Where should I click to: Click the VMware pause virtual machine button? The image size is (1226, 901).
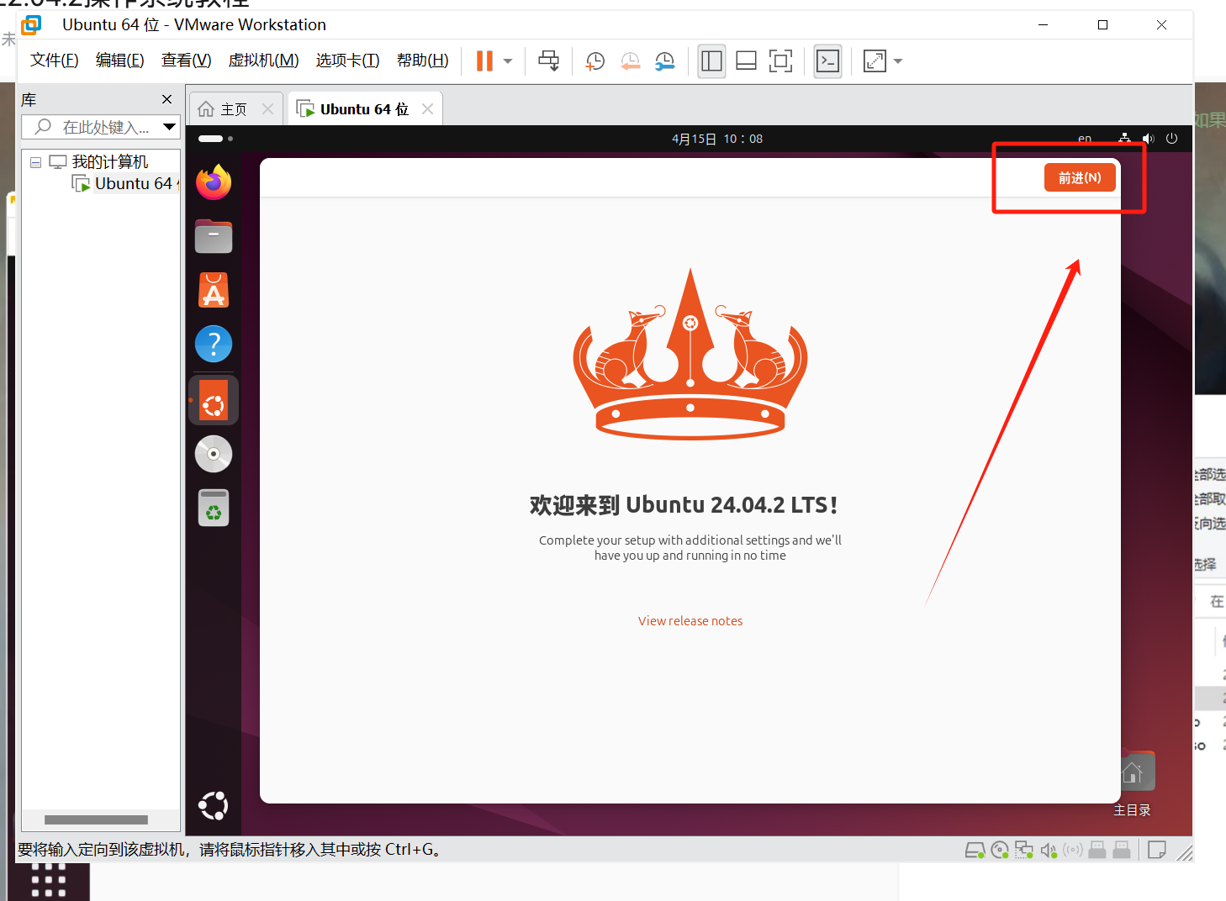click(484, 61)
